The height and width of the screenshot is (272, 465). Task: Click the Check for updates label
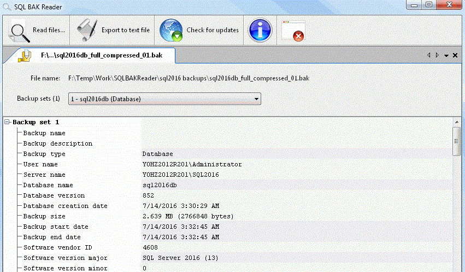[x=213, y=30]
